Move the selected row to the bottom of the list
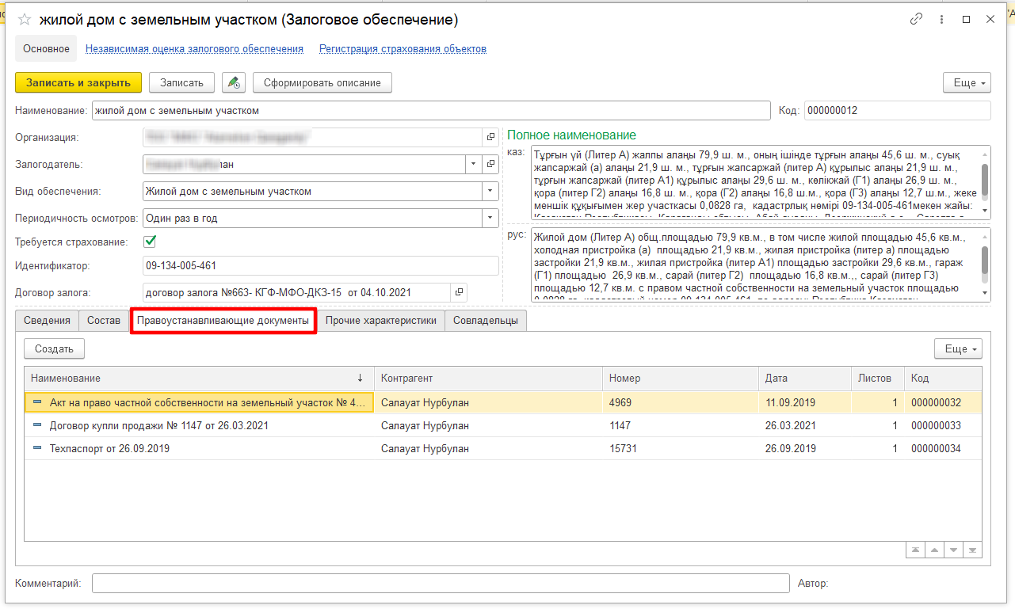The height and width of the screenshot is (609, 1015). [972, 550]
